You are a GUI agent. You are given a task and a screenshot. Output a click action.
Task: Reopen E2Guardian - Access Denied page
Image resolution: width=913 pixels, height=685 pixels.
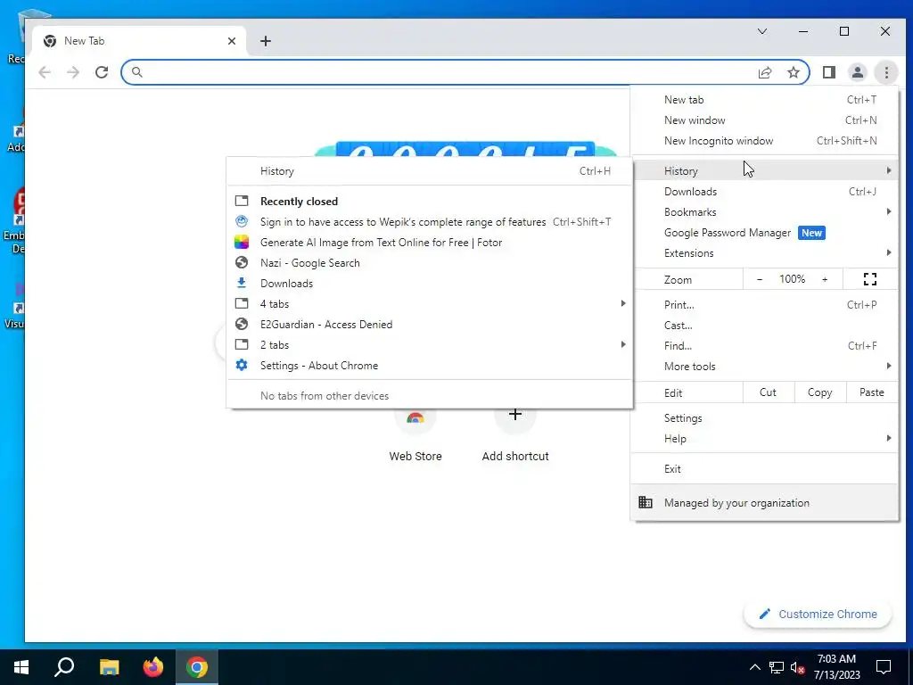click(x=430, y=325)
